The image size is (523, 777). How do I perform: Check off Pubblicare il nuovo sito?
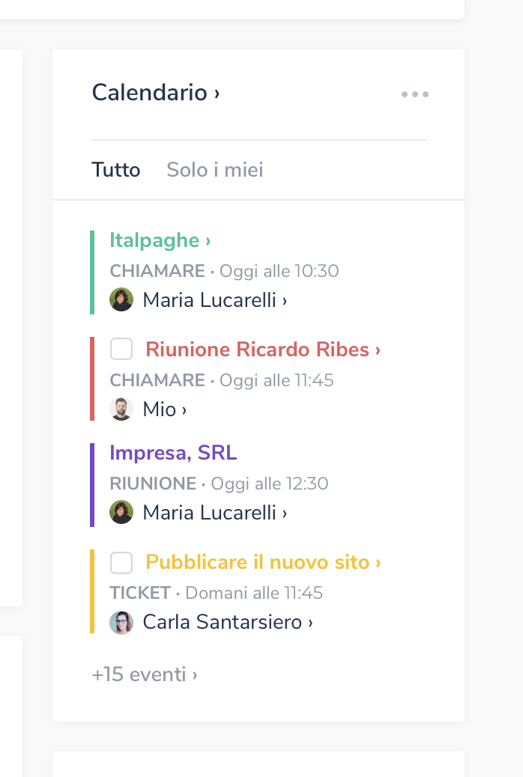click(x=121, y=562)
